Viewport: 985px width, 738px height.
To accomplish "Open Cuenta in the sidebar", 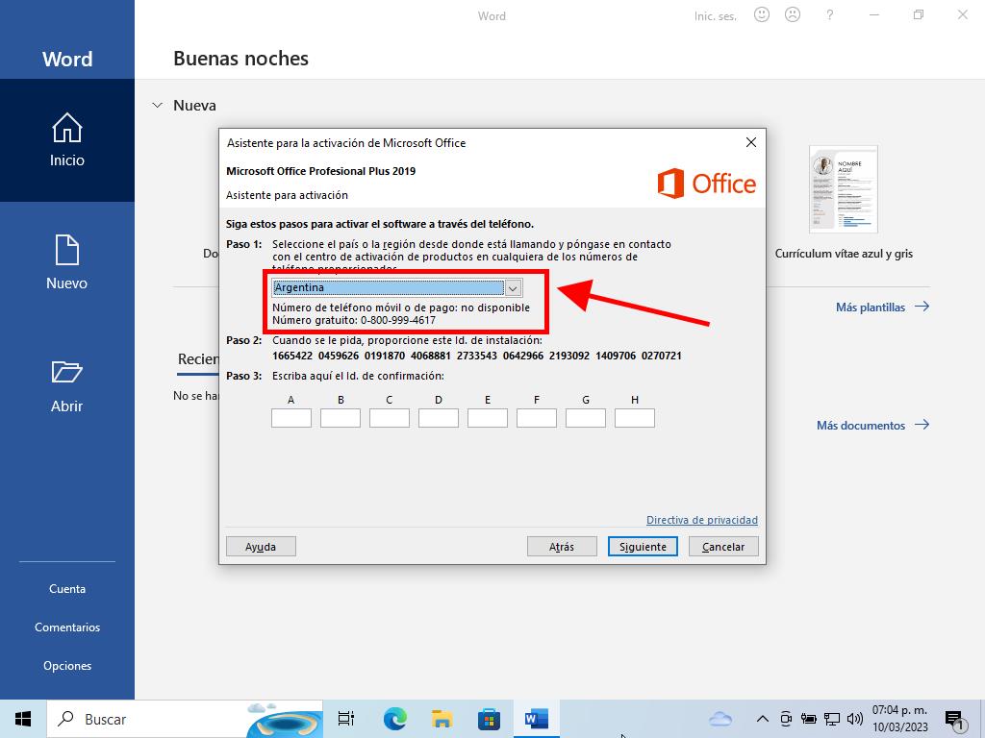I will click(x=67, y=589).
